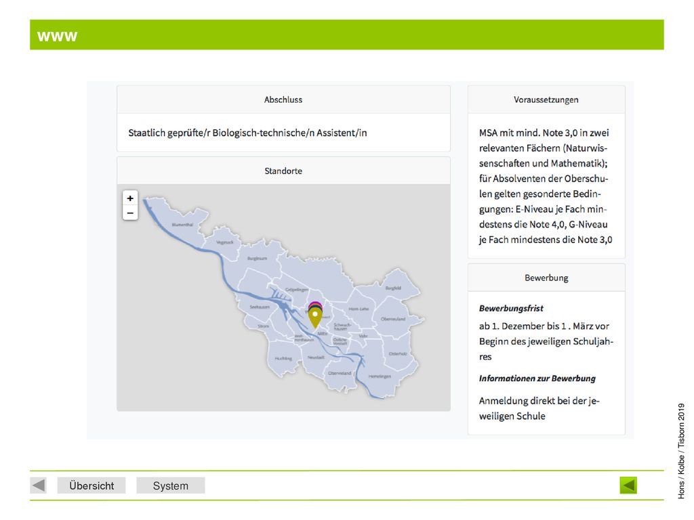694x520 pixels.
Task: Click the Biologisch-technische/n Assistent/in degree text
Action: tap(247, 133)
